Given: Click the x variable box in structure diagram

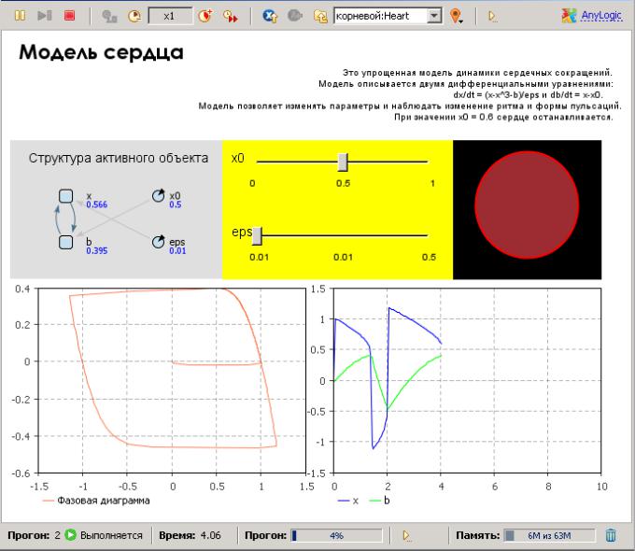Looking at the screenshot, I should pos(66,196).
